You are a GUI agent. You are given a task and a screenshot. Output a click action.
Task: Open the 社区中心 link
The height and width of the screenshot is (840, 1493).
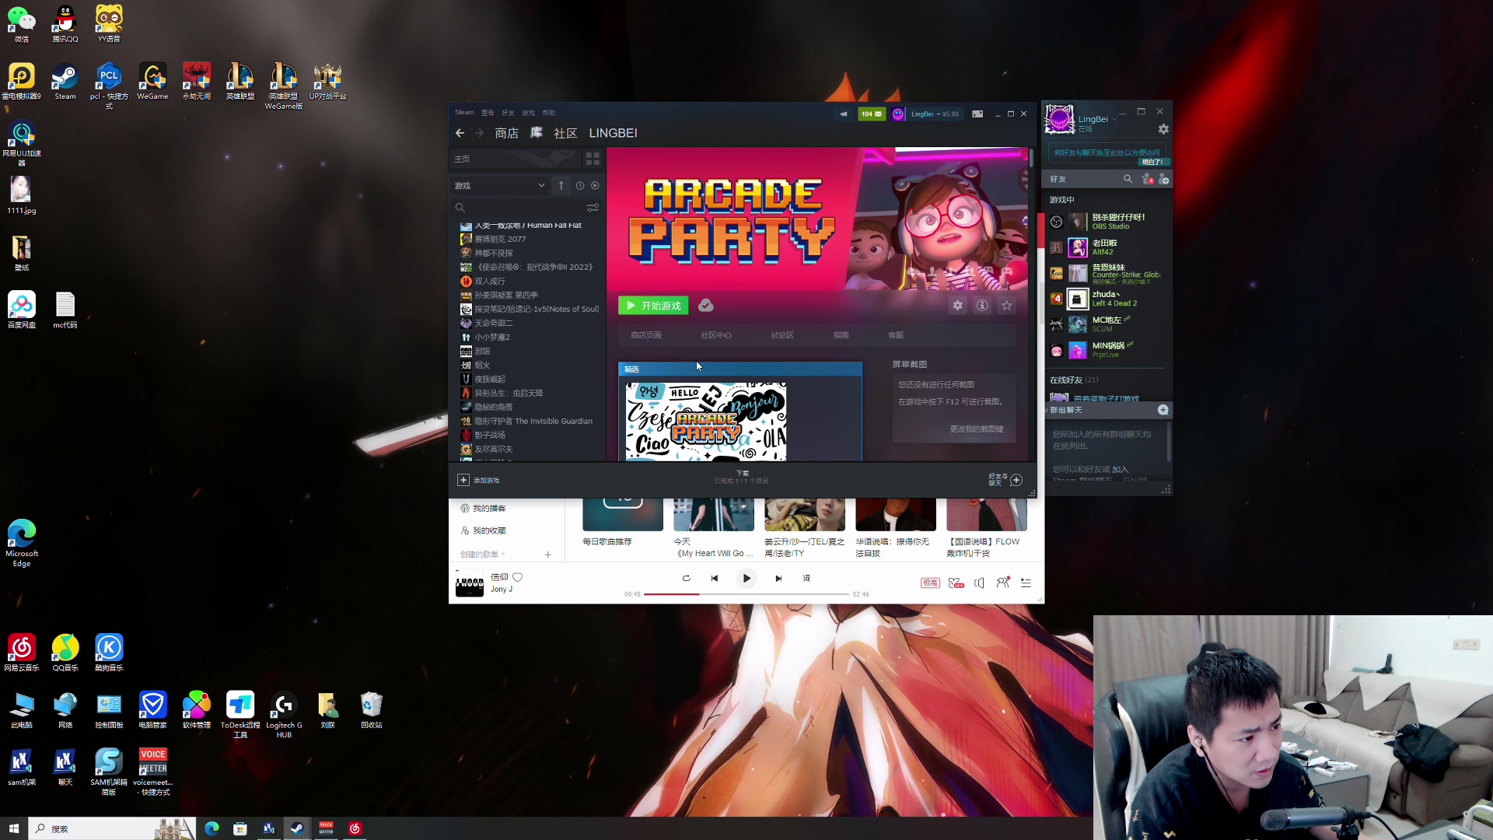pos(716,335)
